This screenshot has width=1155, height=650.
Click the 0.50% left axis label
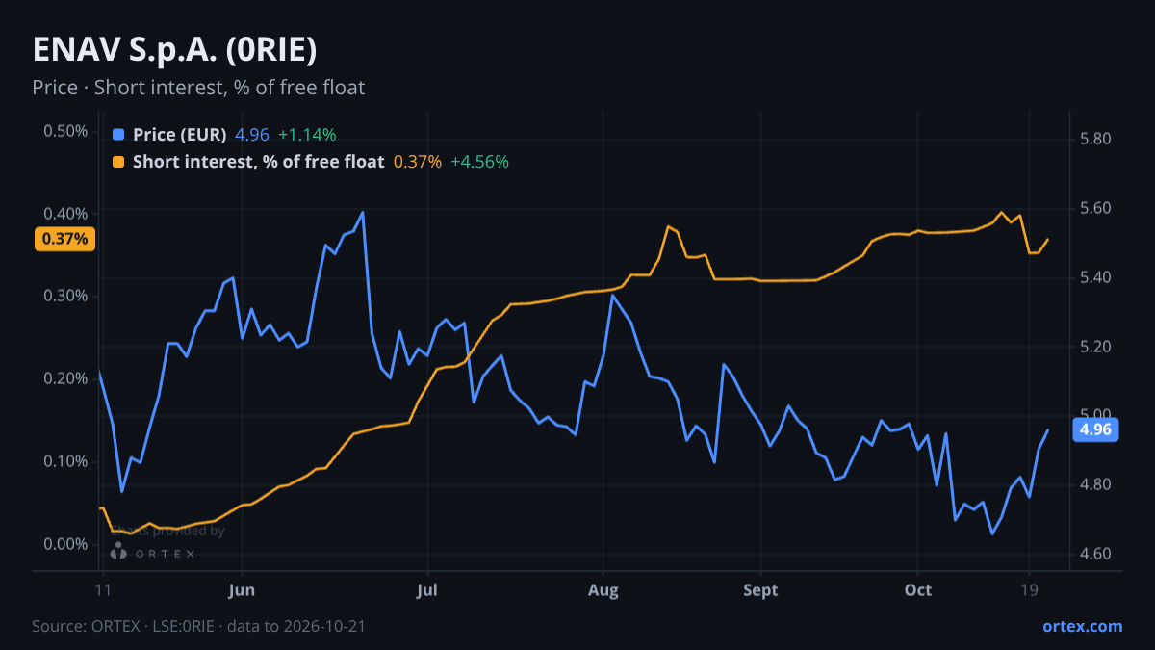tap(65, 131)
